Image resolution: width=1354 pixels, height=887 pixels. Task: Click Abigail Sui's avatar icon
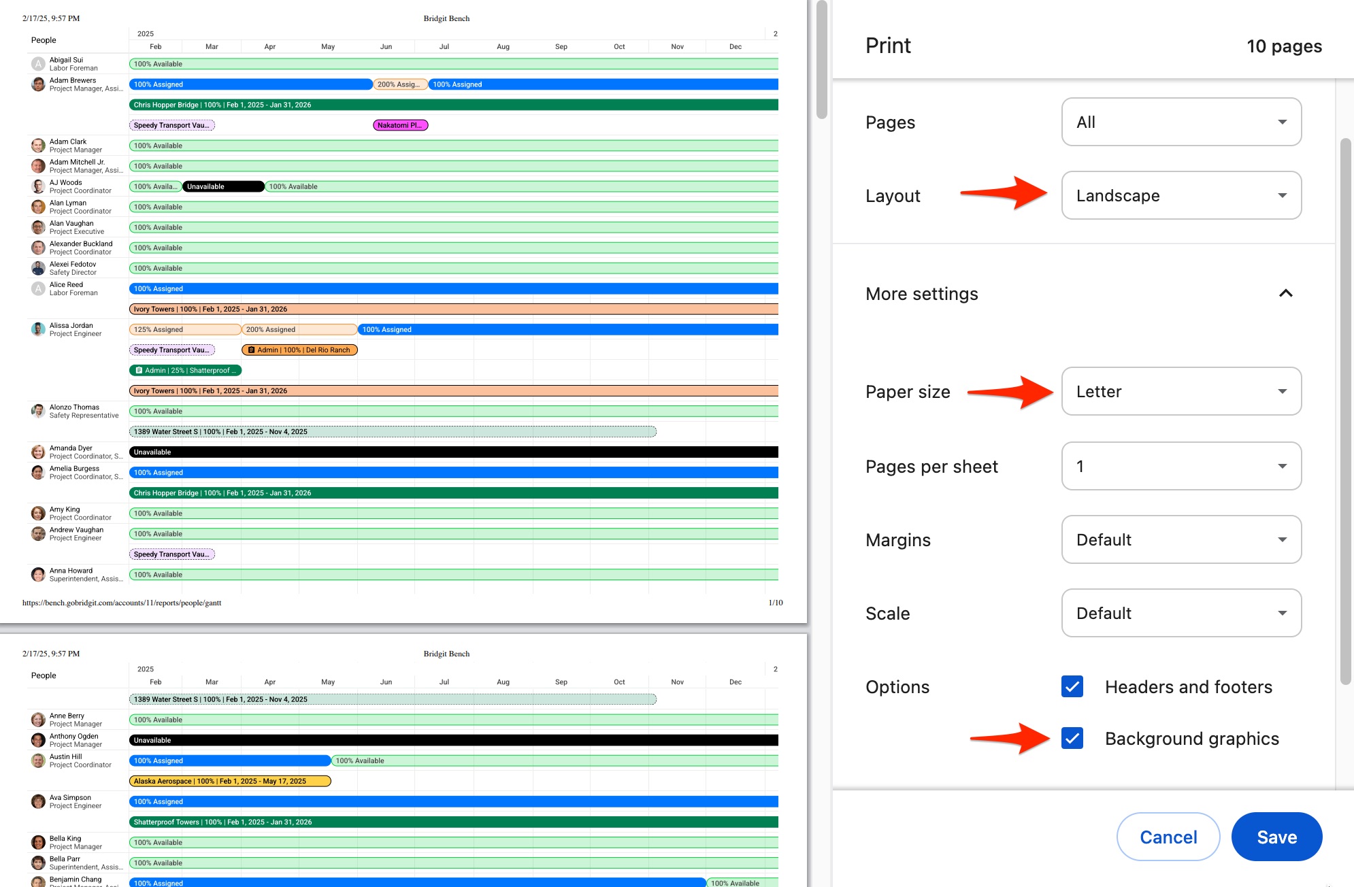click(39, 64)
